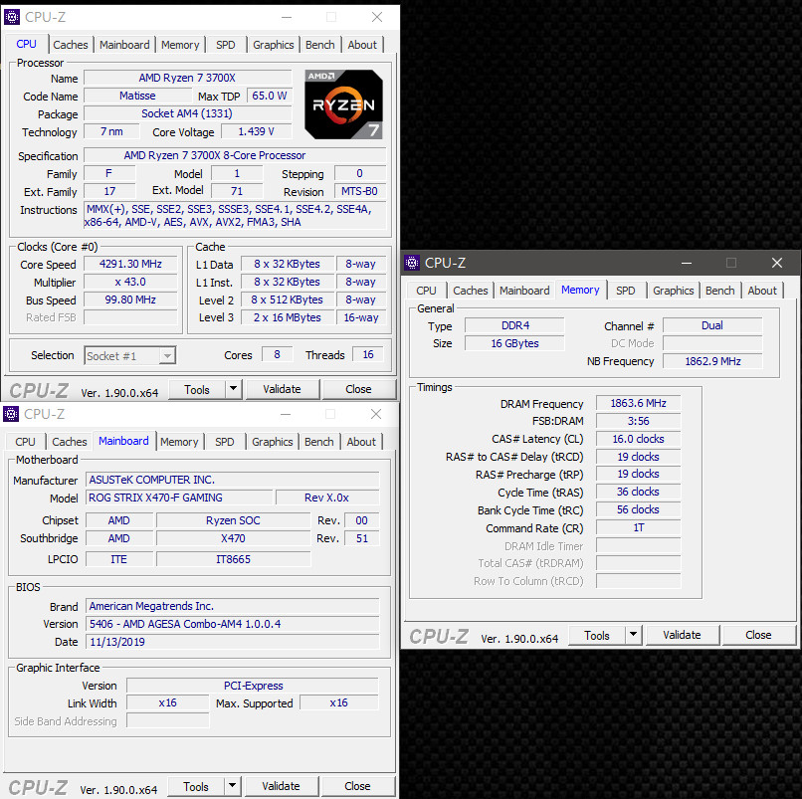Open the Graphics tab in the Memory window
Image resolution: width=802 pixels, height=799 pixels.
(x=673, y=291)
